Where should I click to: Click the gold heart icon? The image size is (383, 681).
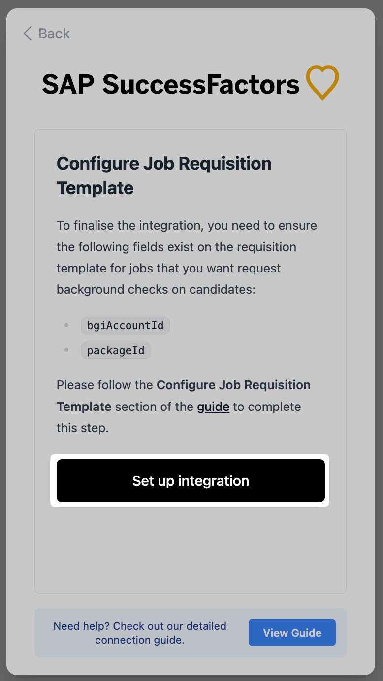click(322, 82)
